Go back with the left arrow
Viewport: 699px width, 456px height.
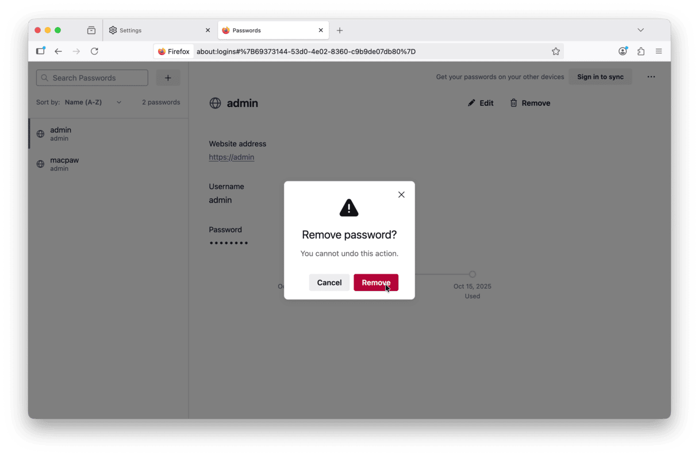[x=58, y=51]
